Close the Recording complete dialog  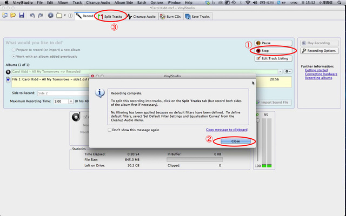tap(236, 141)
